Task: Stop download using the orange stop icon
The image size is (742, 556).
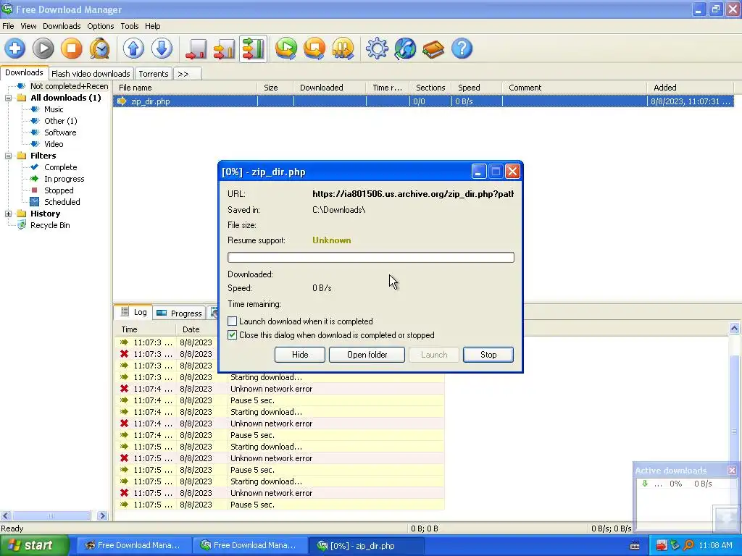Action: point(72,49)
